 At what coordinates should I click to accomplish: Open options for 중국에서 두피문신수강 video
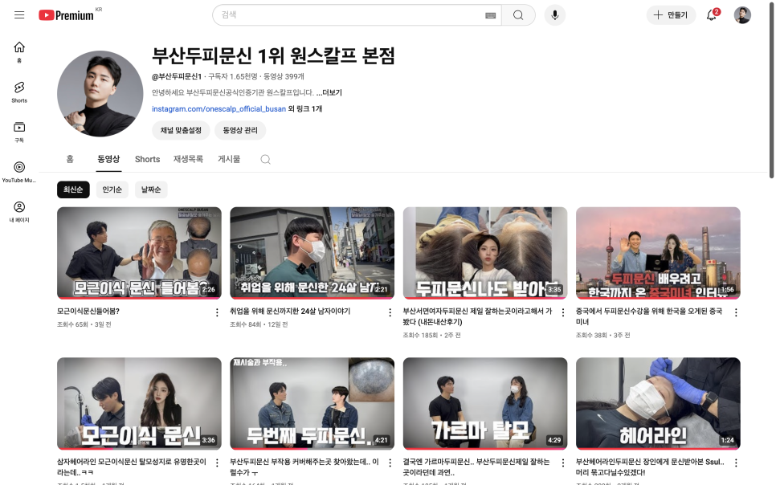coord(736,312)
